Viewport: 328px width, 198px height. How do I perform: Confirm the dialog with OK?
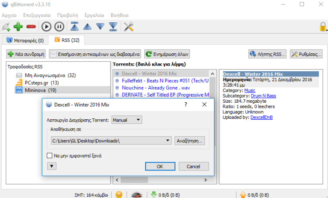coord(160,166)
